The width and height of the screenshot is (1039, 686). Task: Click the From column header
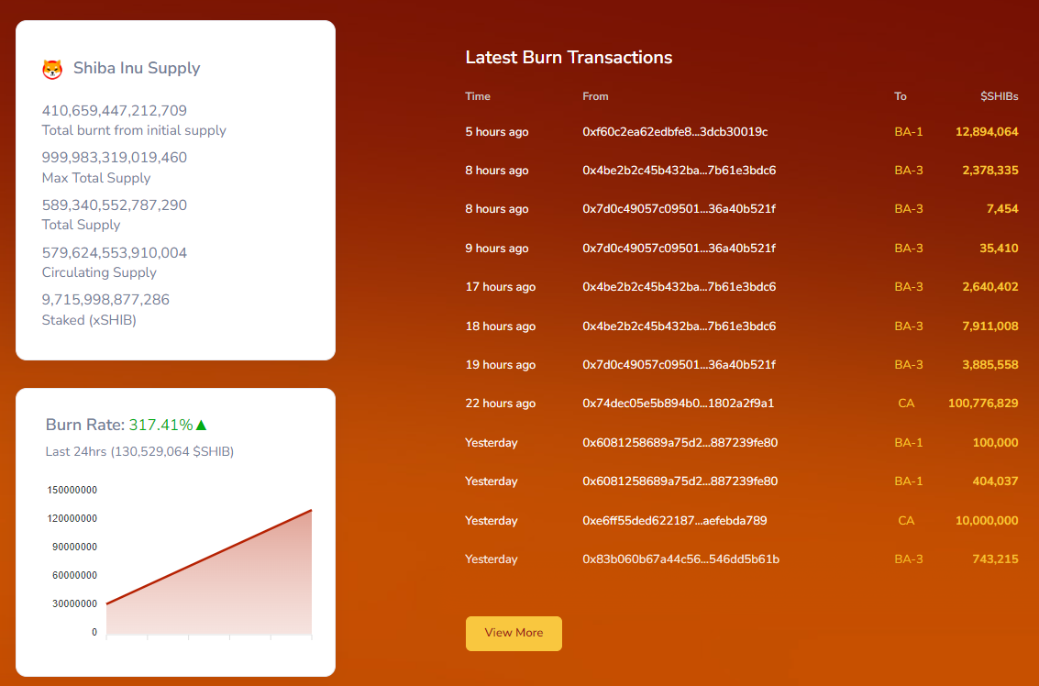pyautogui.click(x=595, y=96)
